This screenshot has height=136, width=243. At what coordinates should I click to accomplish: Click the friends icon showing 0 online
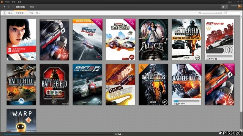(x=224, y=7)
